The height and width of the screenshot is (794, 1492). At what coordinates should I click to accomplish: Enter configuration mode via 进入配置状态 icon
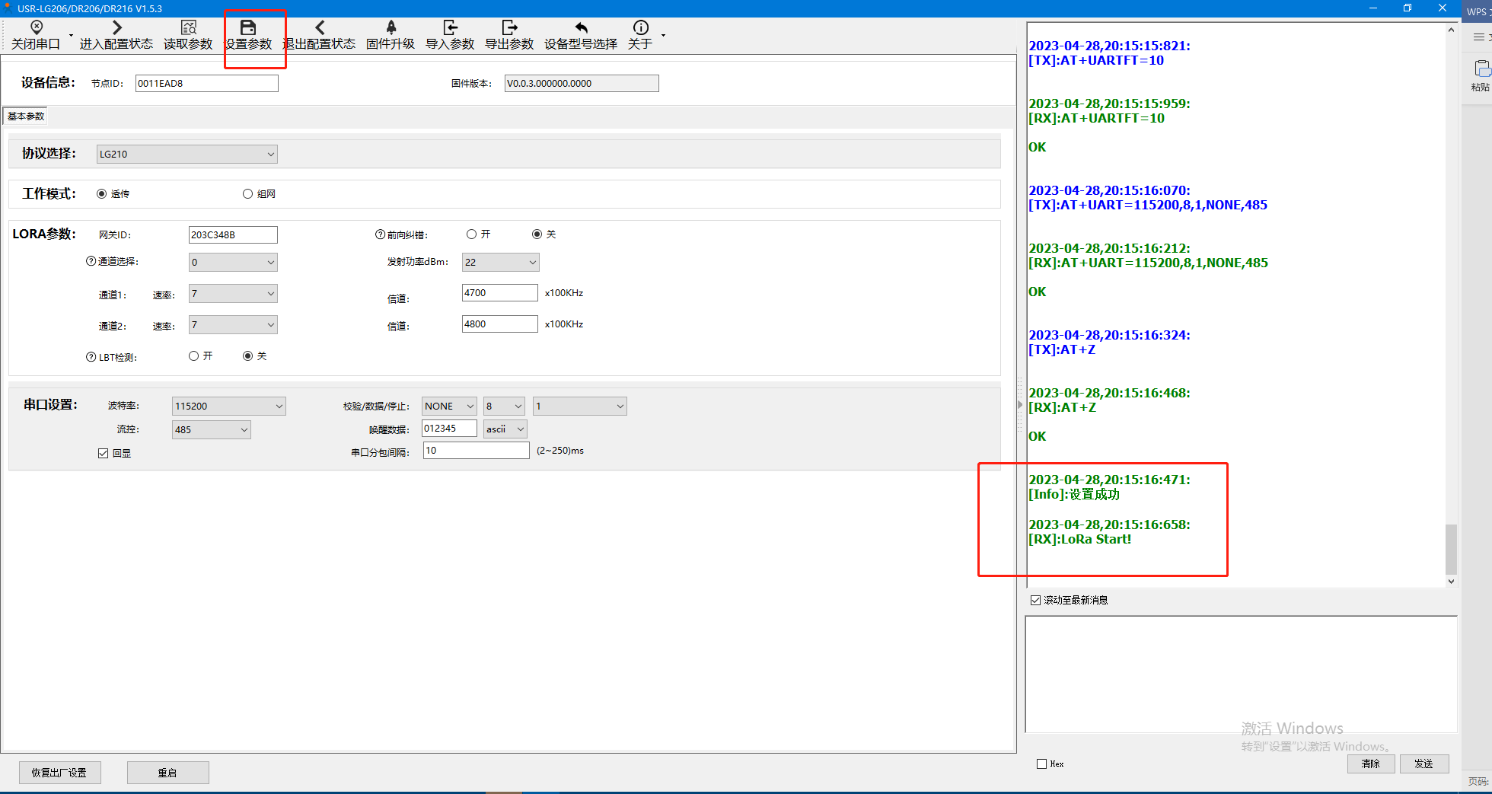116,28
